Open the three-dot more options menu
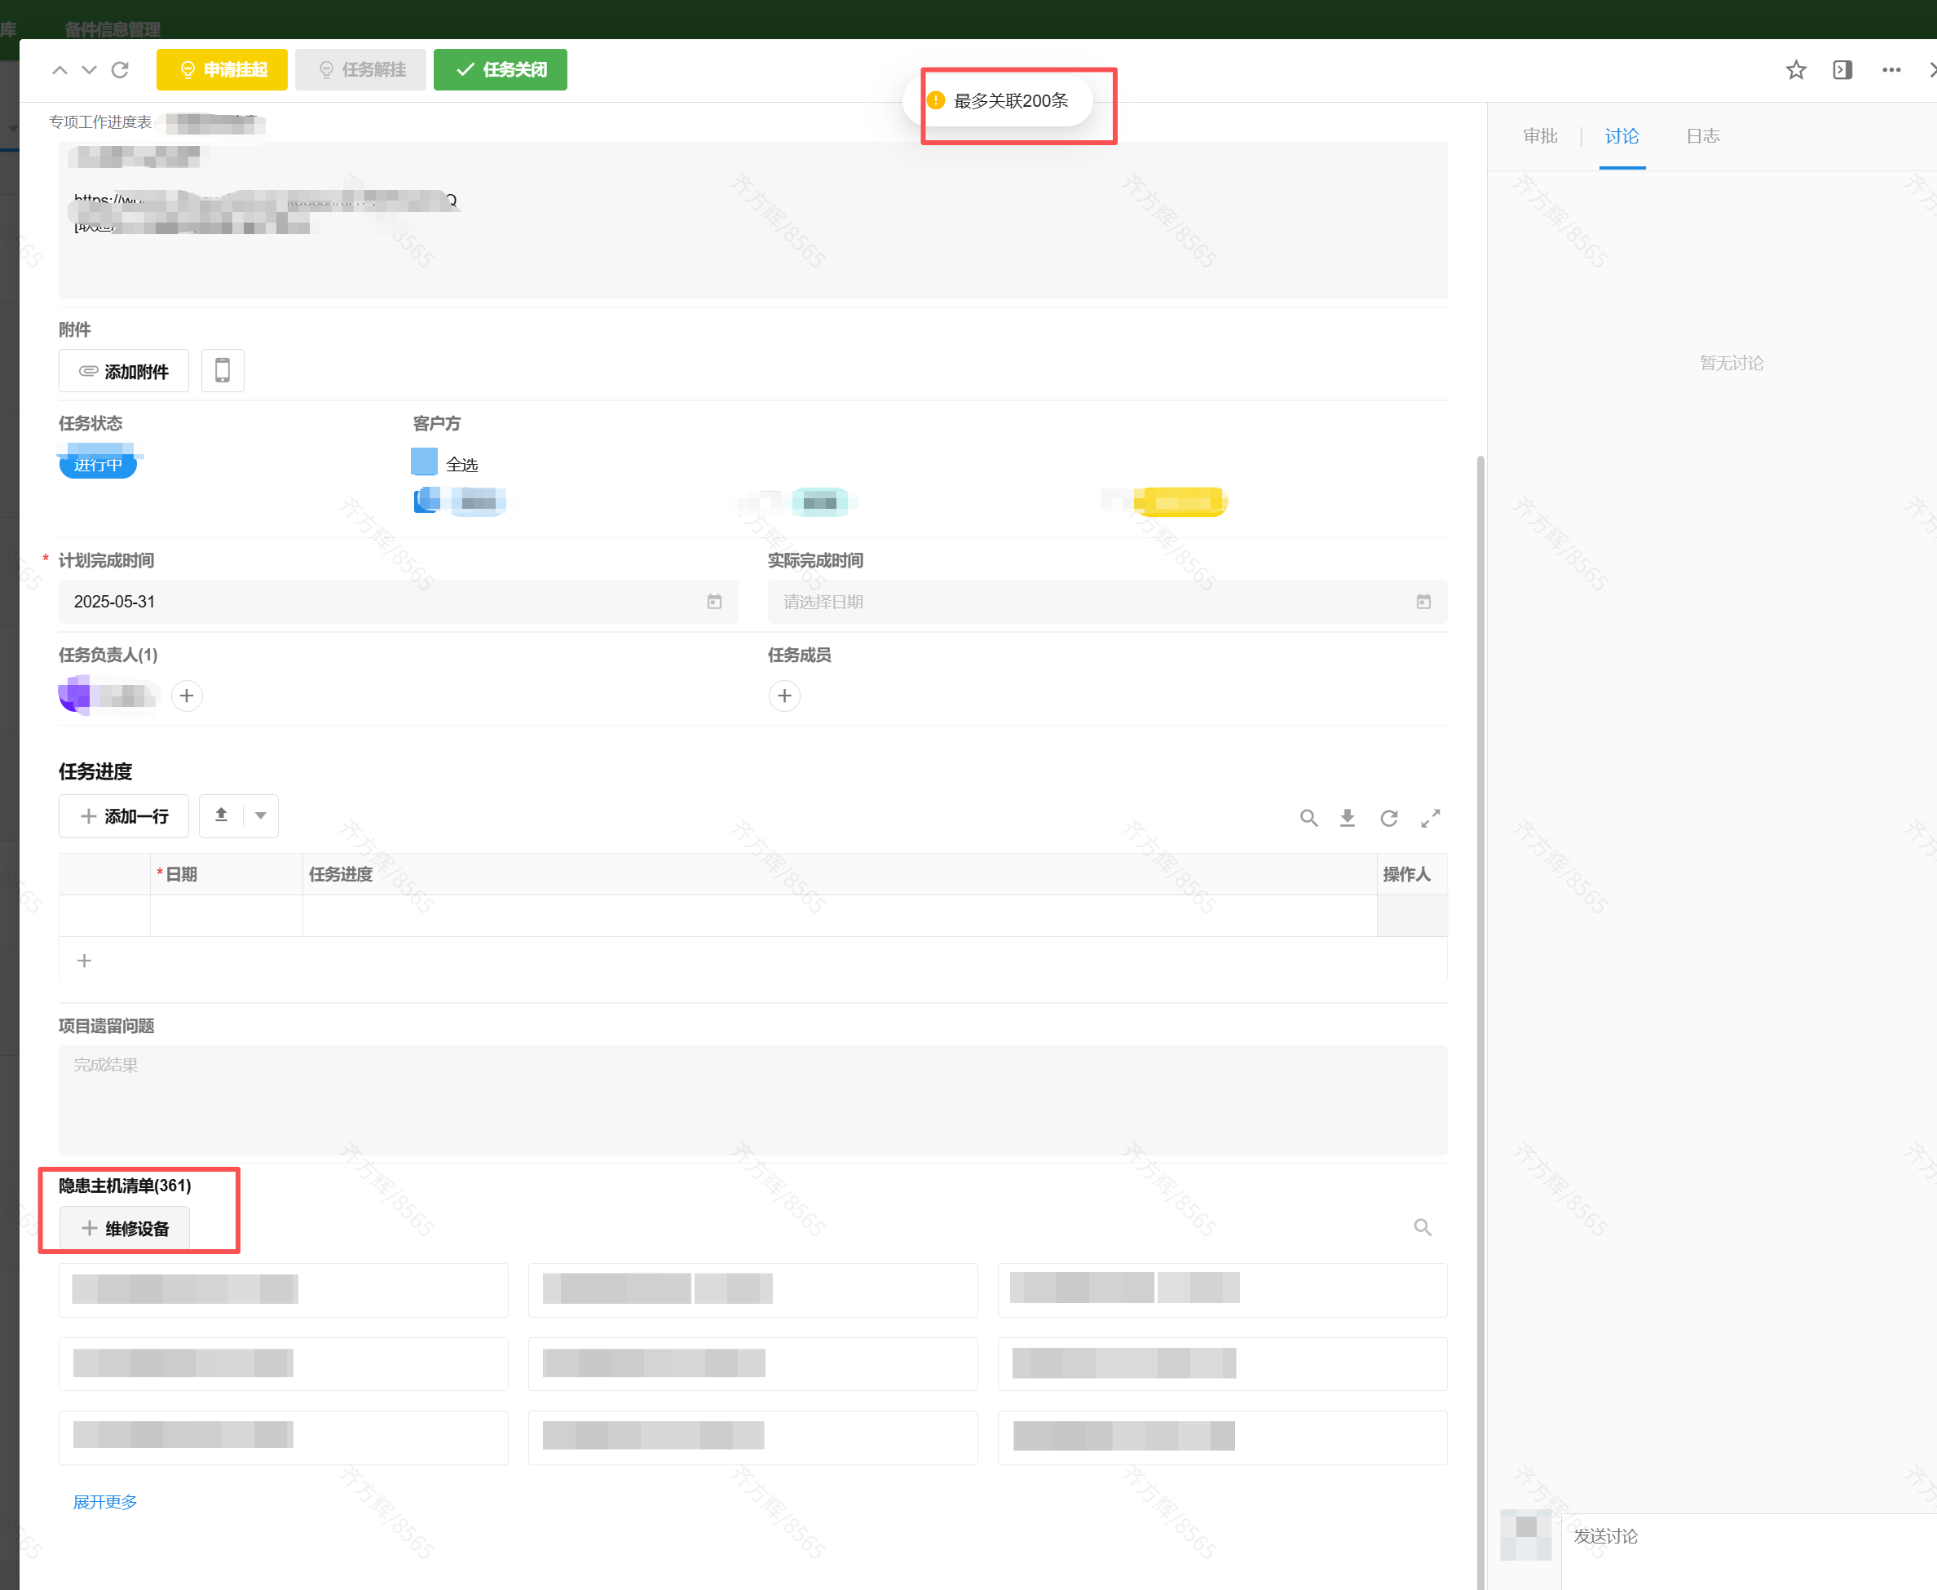Viewport: 1937px width, 1590px height. 1891,69
